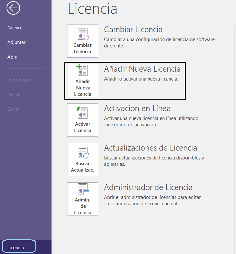Click the disabled Cerrar sidebar item
This screenshot has width=236, height=254.
coord(14,109)
